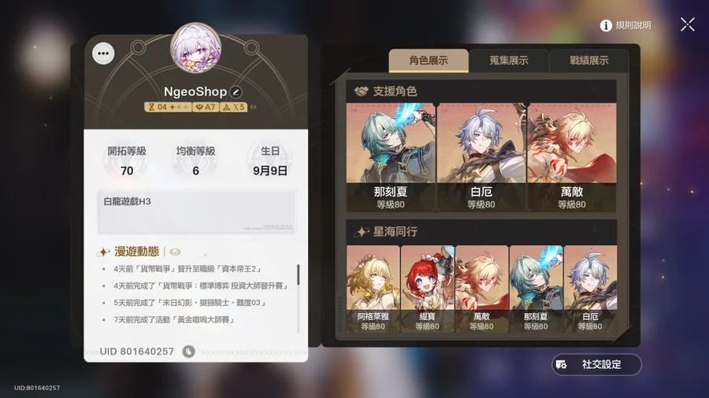Switch to the 戰績展示 tab
Image resolution: width=709 pixels, height=398 pixels.
click(x=588, y=61)
